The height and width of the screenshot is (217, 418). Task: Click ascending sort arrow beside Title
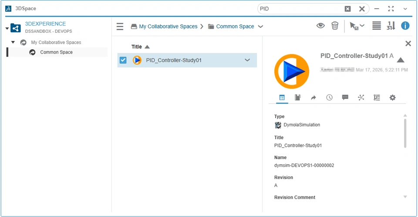point(147,47)
